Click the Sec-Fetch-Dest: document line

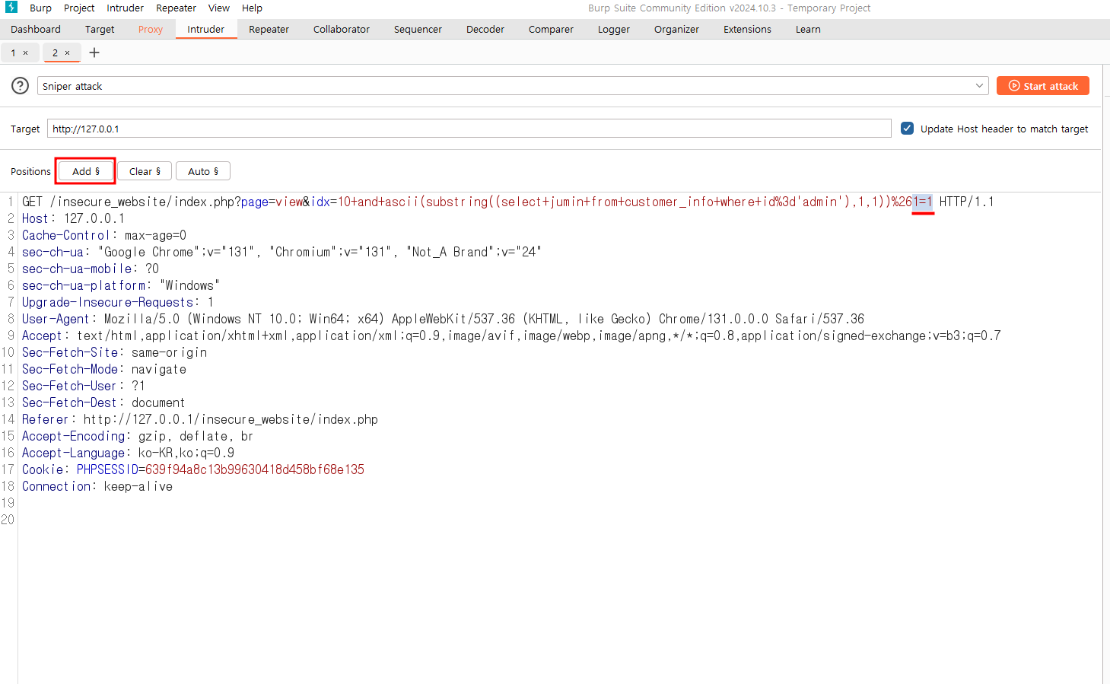click(103, 402)
